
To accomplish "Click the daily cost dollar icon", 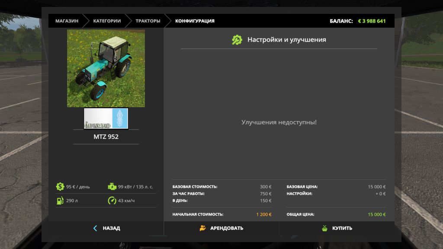I will 60,187.
